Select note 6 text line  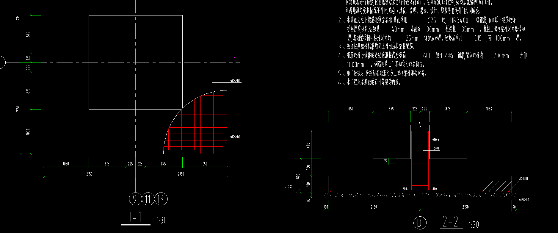click(370, 82)
